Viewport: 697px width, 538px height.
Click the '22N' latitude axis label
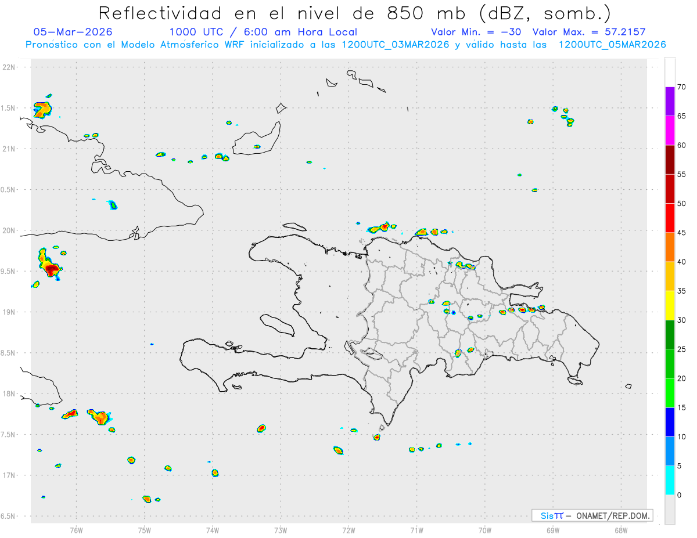(10, 67)
